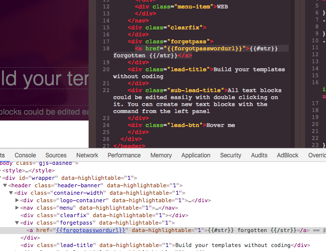The height and width of the screenshot is (251, 326).
Task: Select the div id wrapper row
Action: click(70, 178)
